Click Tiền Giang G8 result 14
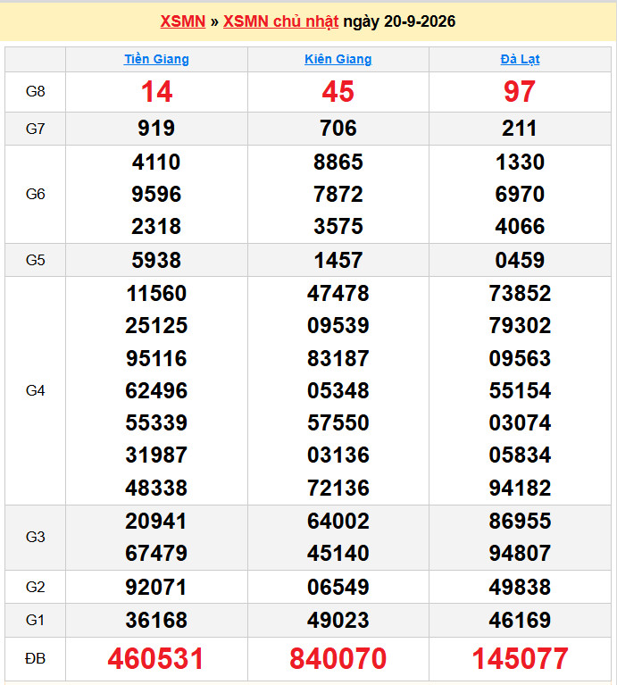This screenshot has height=685, width=617. 156,92
